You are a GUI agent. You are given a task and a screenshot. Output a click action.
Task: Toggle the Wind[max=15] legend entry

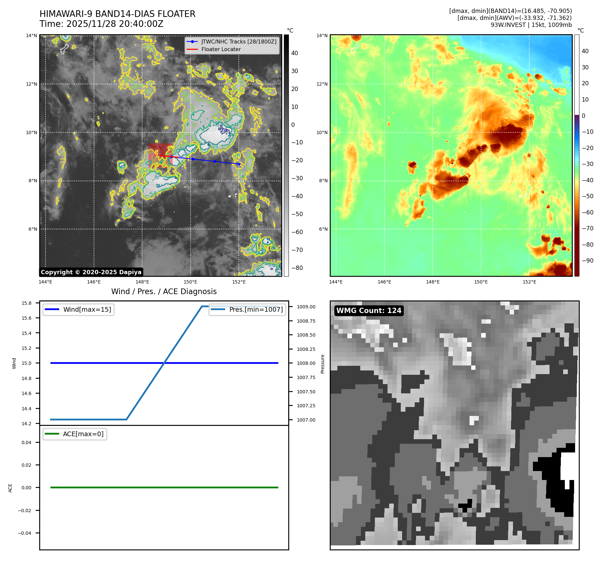point(79,309)
